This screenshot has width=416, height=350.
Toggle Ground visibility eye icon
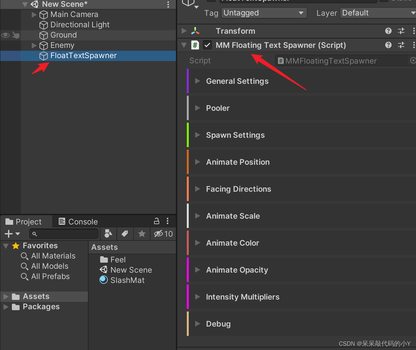(x=5, y=35)
